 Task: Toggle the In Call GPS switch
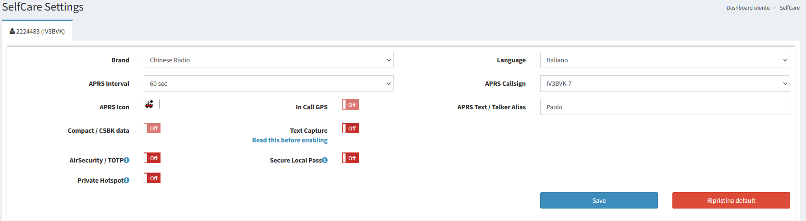[x=350, y=105]
